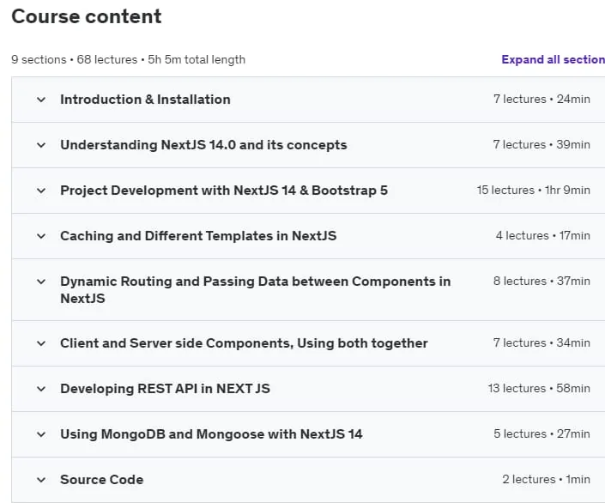The image size is (605, 503).
Task: Select Project Development with NextJS 14 & Bootstrap 5 title
Action: tap(224, 191)
